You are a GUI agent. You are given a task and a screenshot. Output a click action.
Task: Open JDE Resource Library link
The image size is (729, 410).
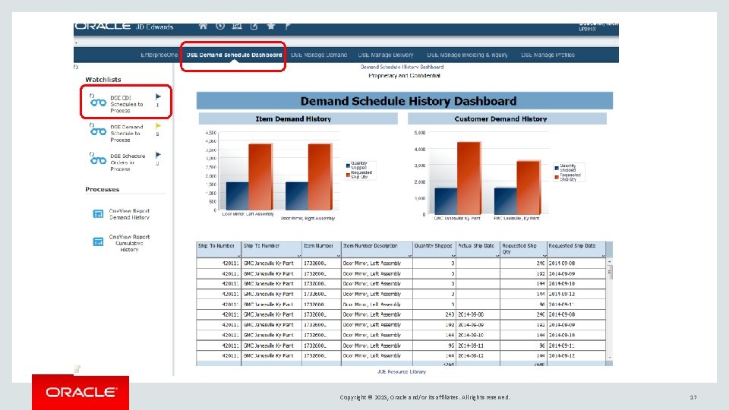pos(402,371)
